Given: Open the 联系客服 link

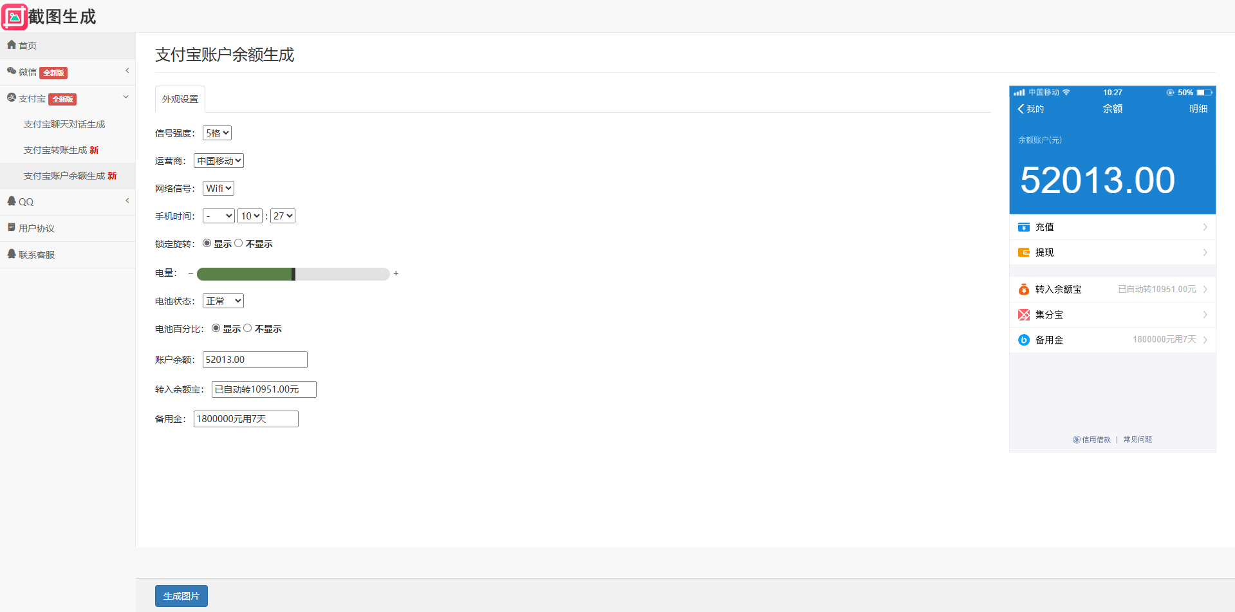Looking at the screenshot, I should pos(37,255).
